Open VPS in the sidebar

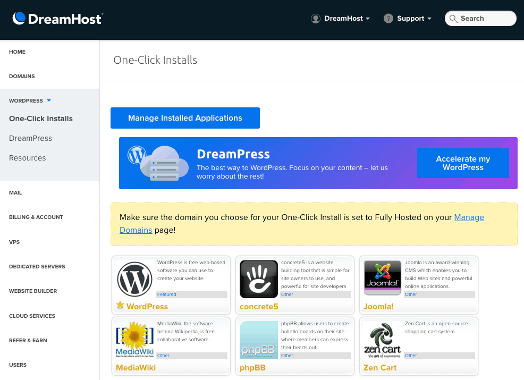click(14, 242)
